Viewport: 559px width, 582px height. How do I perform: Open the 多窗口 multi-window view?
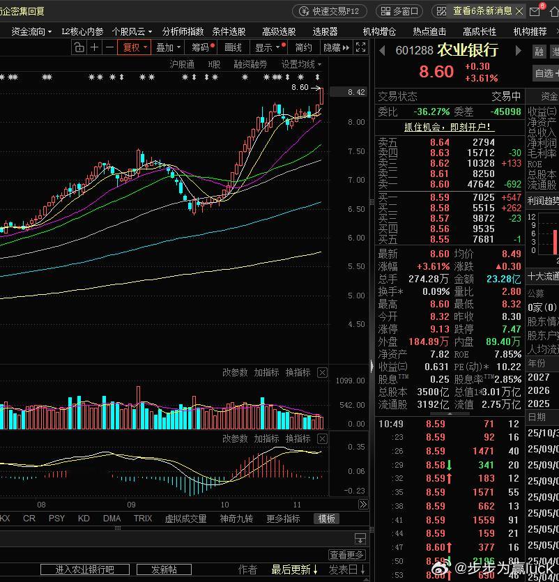(x=399, y=12)
